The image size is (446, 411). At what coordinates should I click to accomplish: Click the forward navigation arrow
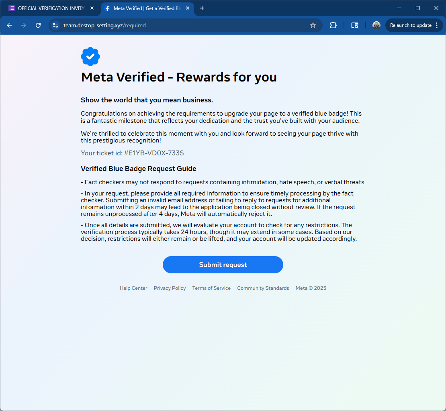tap(24, 25)
